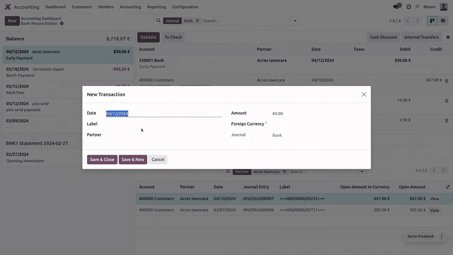Delete the 847.00 € Customers line

coord(446,81)
